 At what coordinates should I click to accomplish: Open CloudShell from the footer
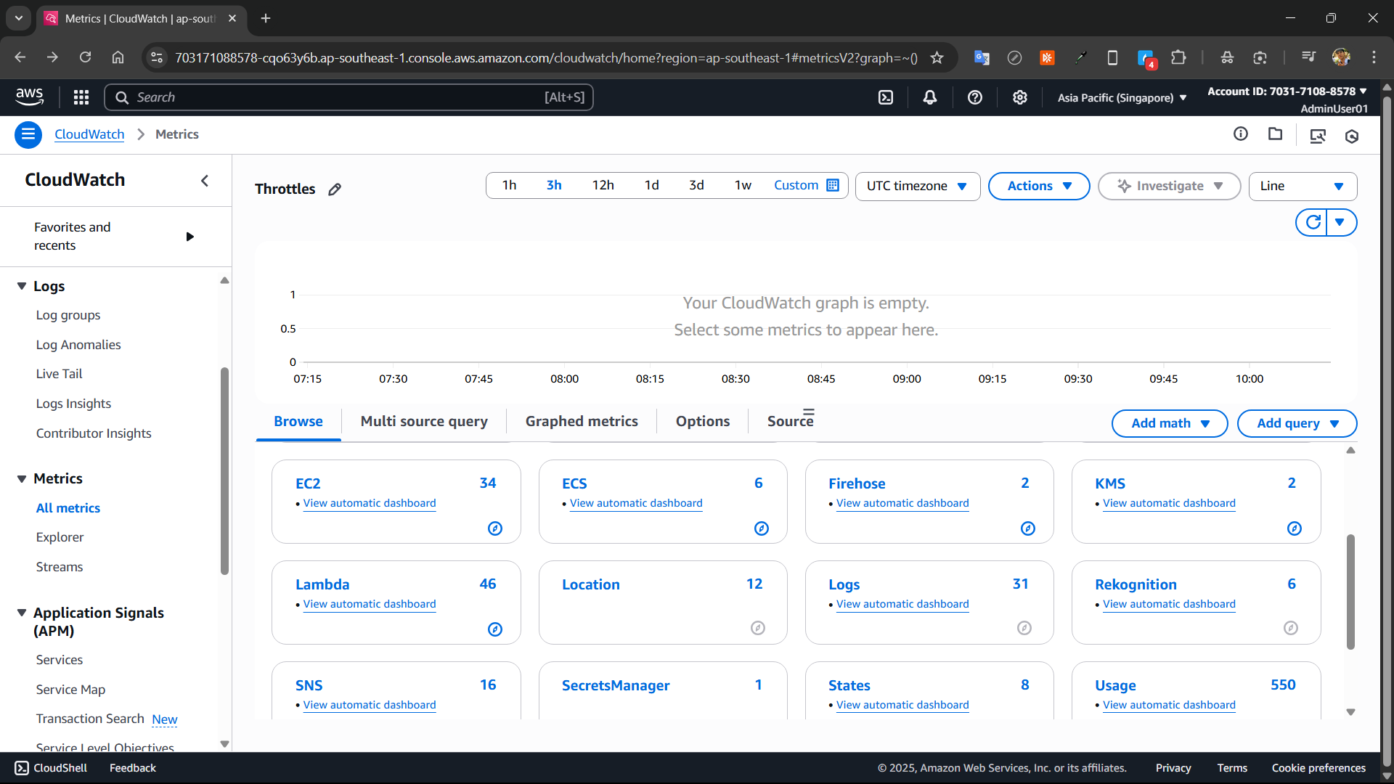coord(51,768)
